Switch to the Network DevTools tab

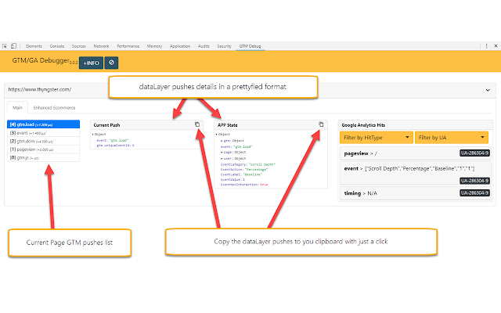pyautogui.click(x=102, y=47)
